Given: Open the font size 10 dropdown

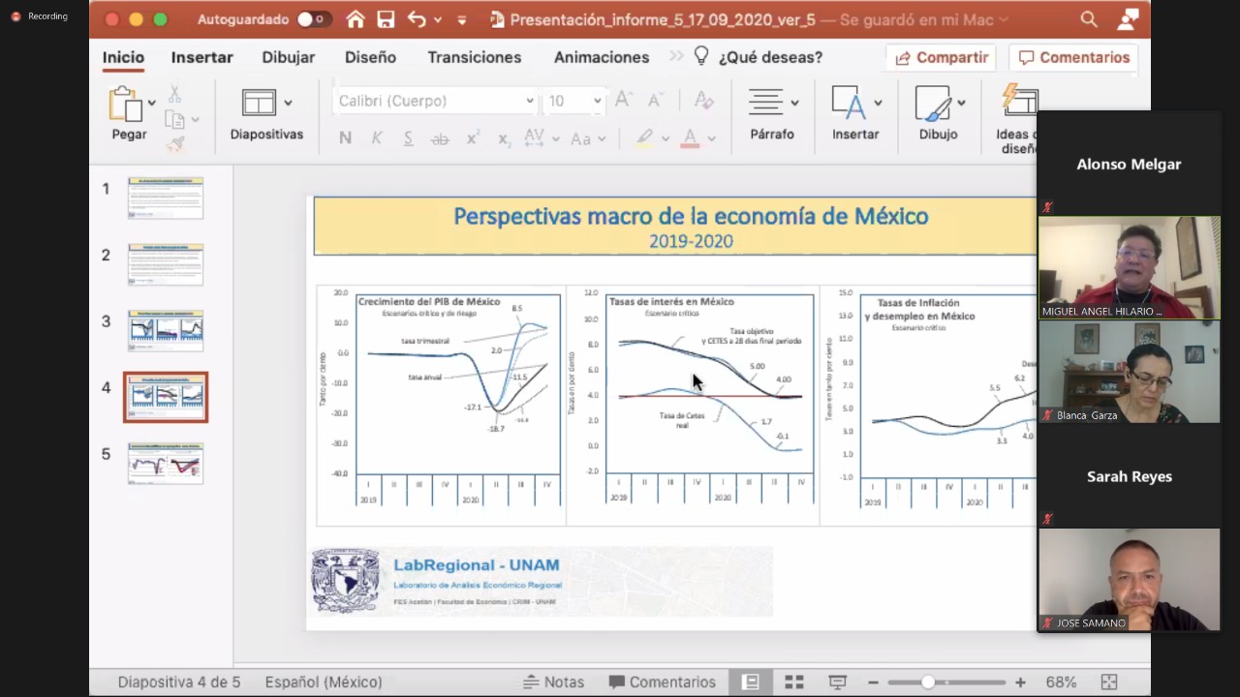Looking at the screenshot, I should (x=597, y=101).
